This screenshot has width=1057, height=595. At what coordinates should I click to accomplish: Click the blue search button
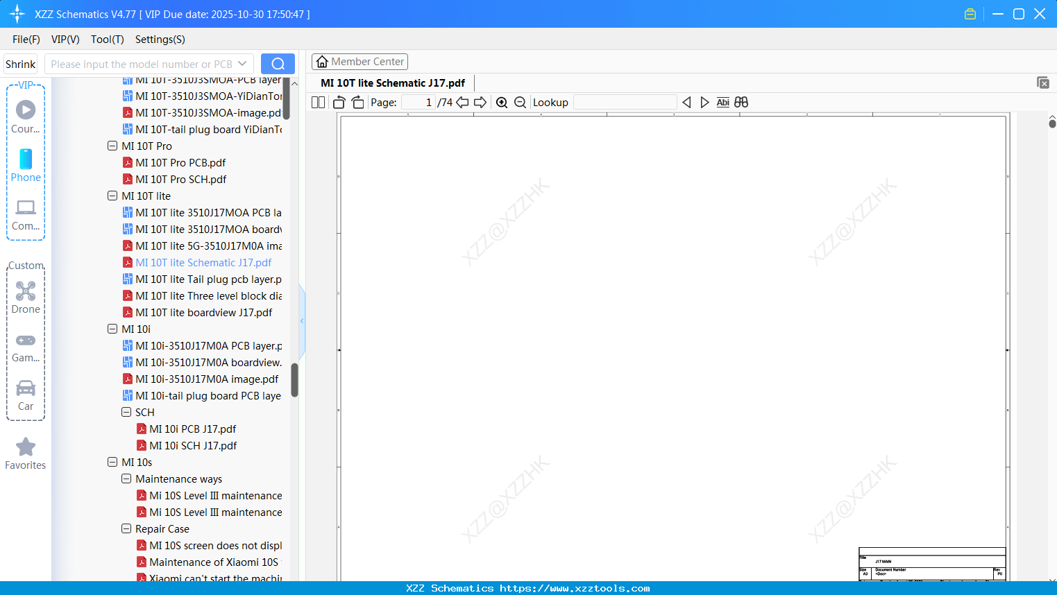tap(278, 64)
